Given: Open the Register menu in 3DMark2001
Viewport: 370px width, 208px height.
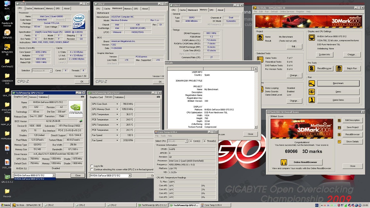Looking at the screenshot, I should (300, 12).
